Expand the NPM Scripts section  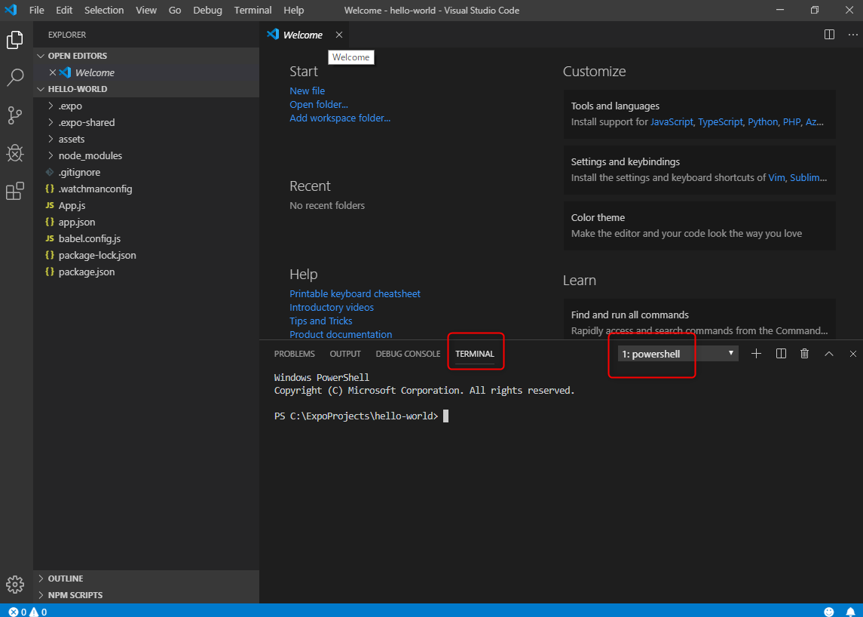[x=146, y=595]
